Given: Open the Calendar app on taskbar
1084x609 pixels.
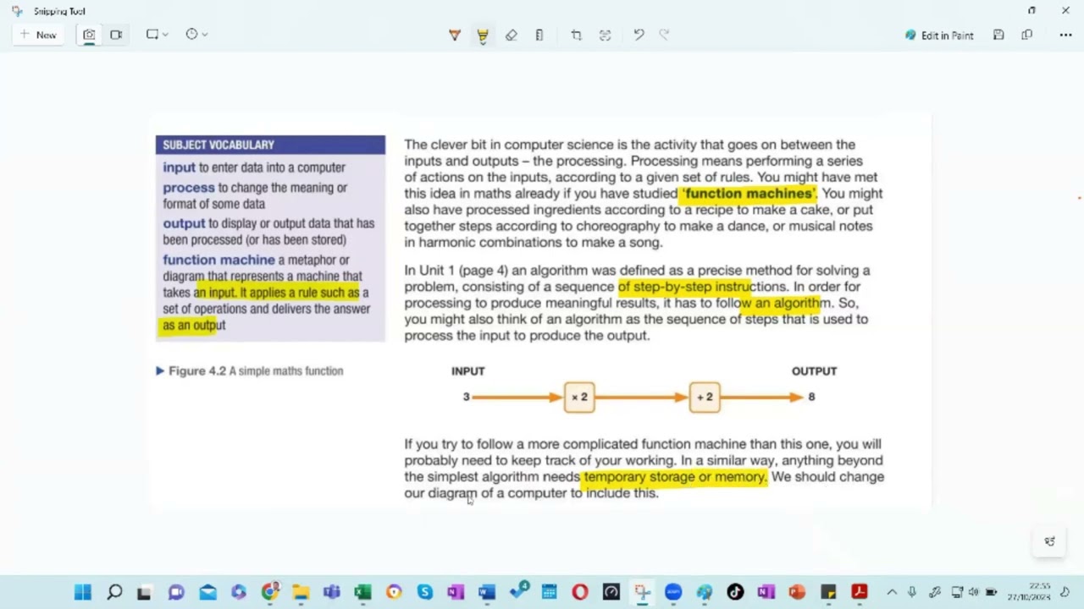Looking at the screenshot, I should [x=549, y=592].
